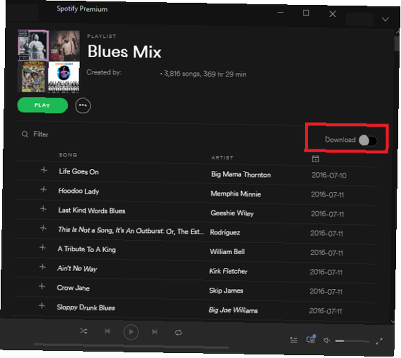Click the song progress bar
This screenshot has height=358, width=401.
tap(131, 346)
